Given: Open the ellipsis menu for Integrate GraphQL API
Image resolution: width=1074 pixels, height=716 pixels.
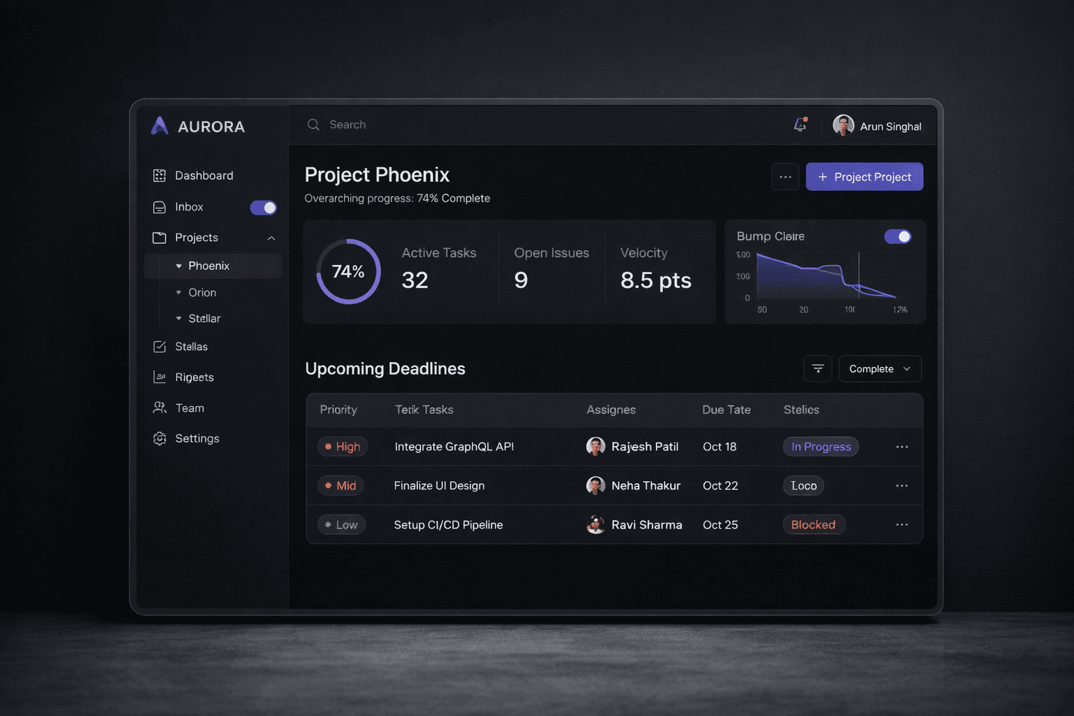Looking at the screenshot, I should pos(901,447).
